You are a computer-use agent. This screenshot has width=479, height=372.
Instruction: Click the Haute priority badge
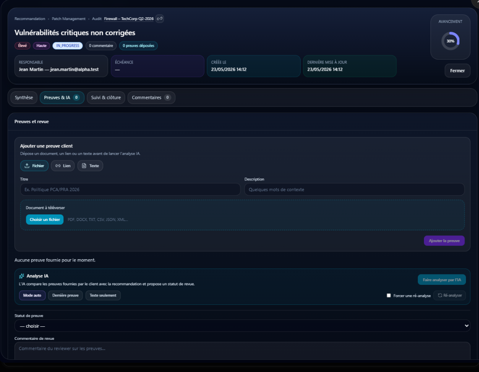pyautogui.click(x=41, y=45)
